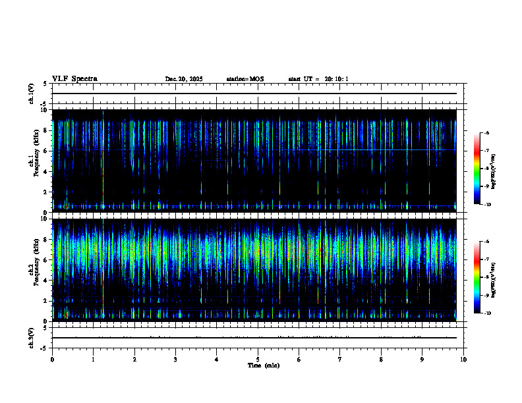Screen dimensions: 522x403
Task: Click the ch.2 spectrogram plot area
Action: 254,270
